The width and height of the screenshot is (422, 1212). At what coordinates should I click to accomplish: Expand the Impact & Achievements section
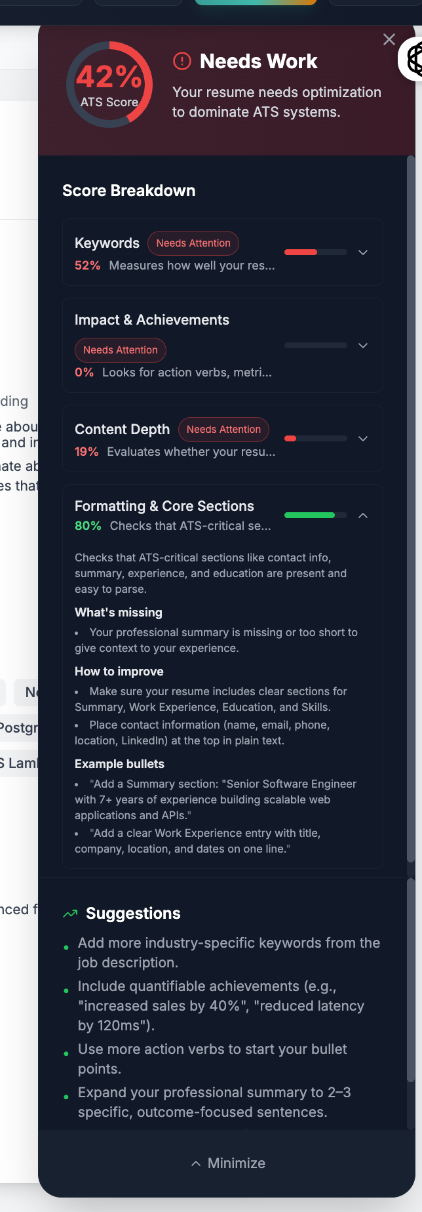(363, 346)
